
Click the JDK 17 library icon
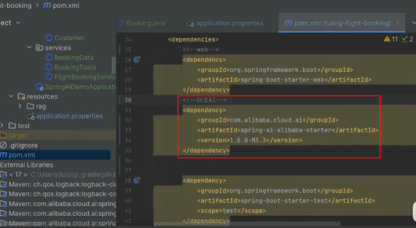(3, 175)
